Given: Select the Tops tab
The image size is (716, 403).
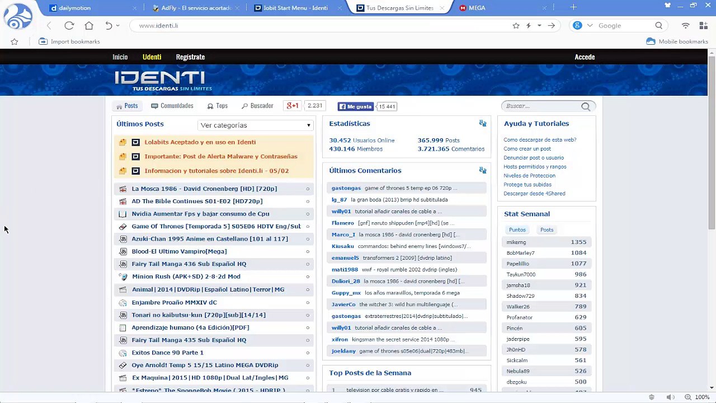Looking at the screenshot, I should pos(217,106).
